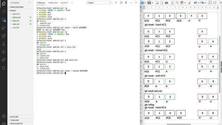
Task: Expand hidden toolbar items double chevron
Action: coord(220,3)
